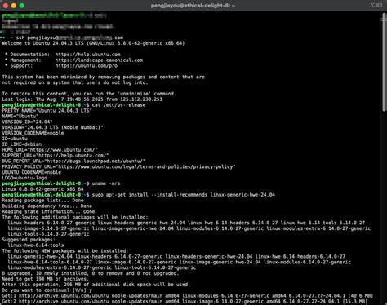This screenshot has width=387, height=305.
Task: Click the 'uname -mrs' command
Action: coord(106,183)
